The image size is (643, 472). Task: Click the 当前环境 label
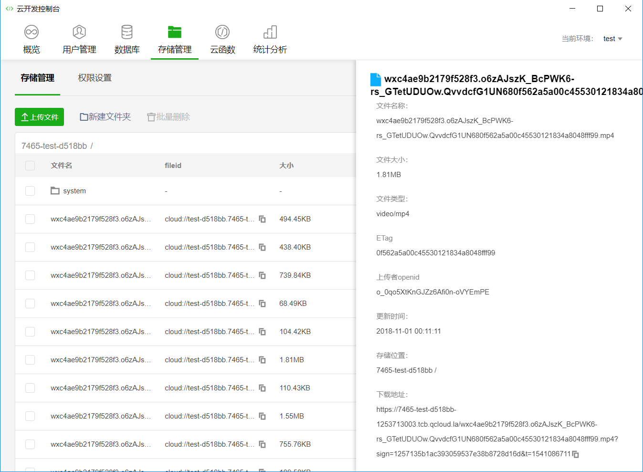tap(578, 39)
